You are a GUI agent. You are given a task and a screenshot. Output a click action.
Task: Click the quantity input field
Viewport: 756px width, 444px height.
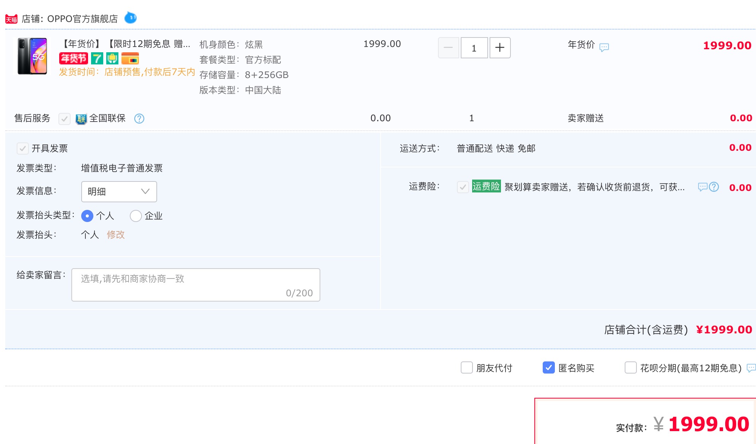pos(474,48)
